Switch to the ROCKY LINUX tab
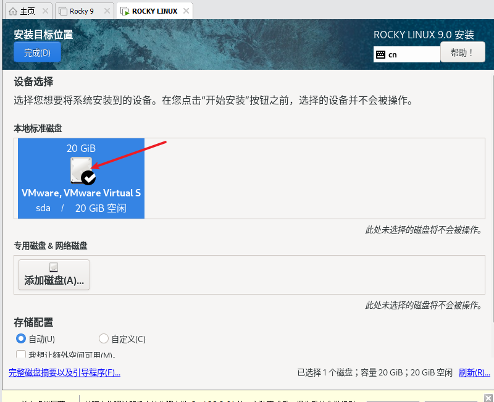This screenshot has width=494, height=402. [155, 11]
